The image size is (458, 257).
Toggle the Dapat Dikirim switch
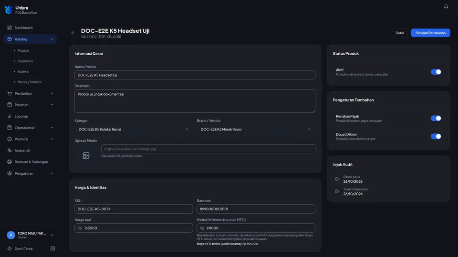(x=436, y=137)
